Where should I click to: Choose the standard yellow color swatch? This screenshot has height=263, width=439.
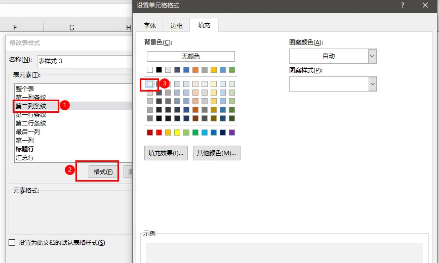pos(177,133)
